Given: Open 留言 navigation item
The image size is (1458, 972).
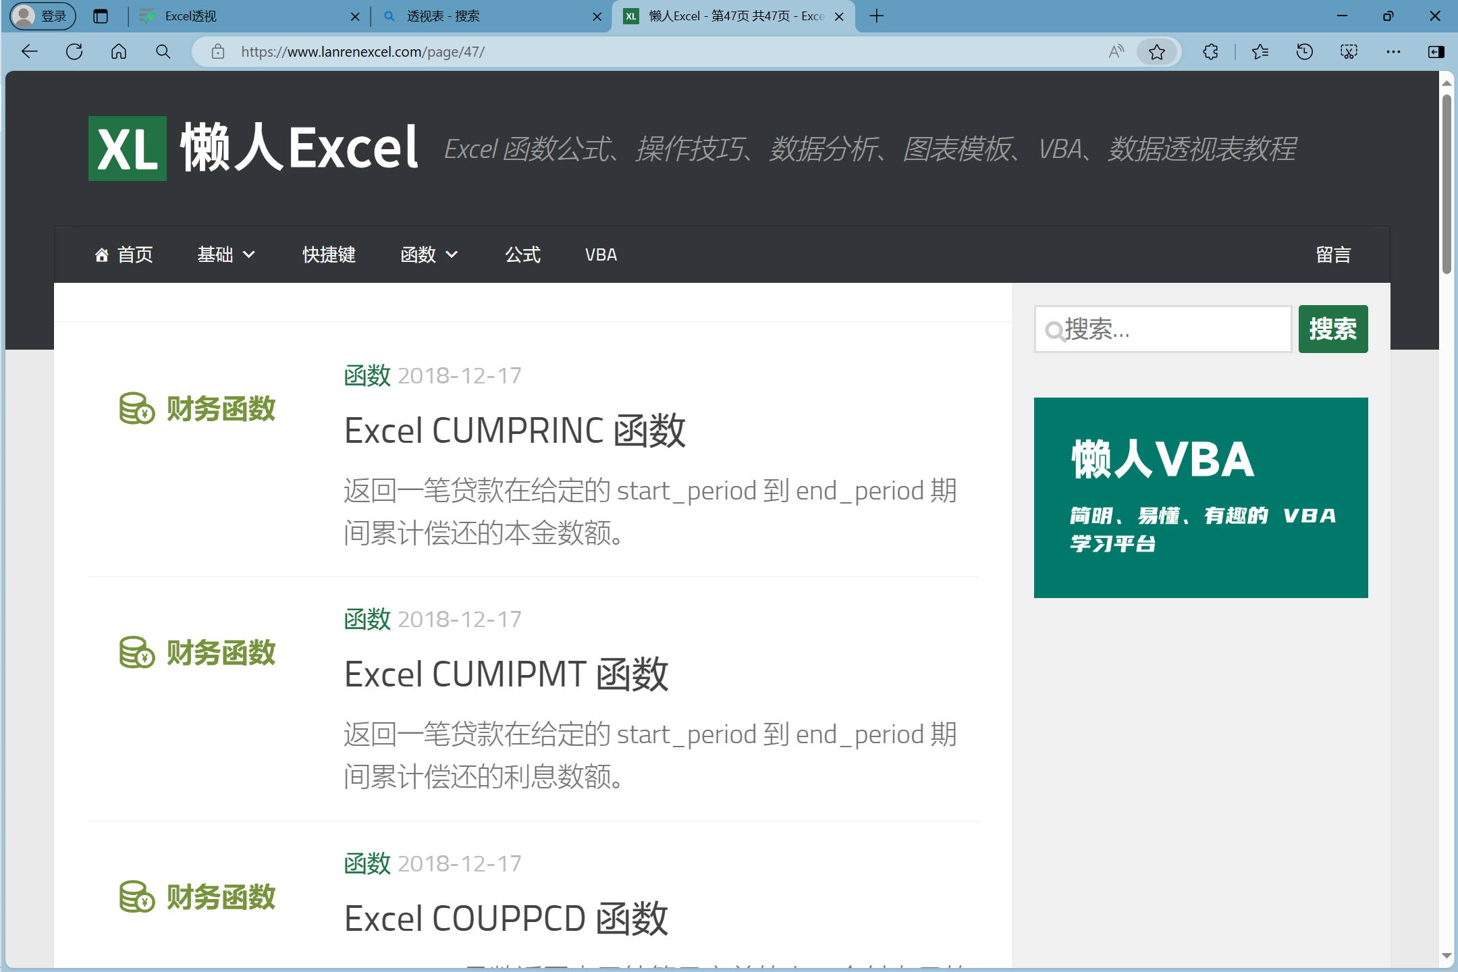Looking at the screenshot, I should 1333,255.
